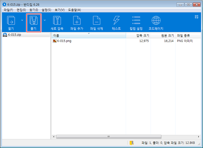This screenshot has height=148, width=203.
Task: Click the Open (열기) toolbar icon
Action: point(11,20)
